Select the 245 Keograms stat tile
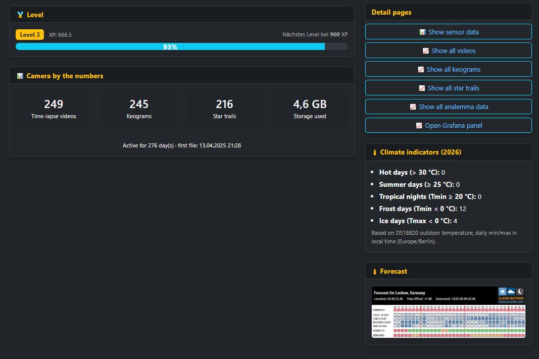 pos(139,109)
